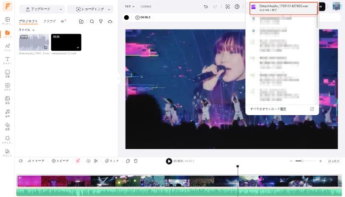
Task: Click the black export arrow button in the top bar
Action: coord(322,6)
